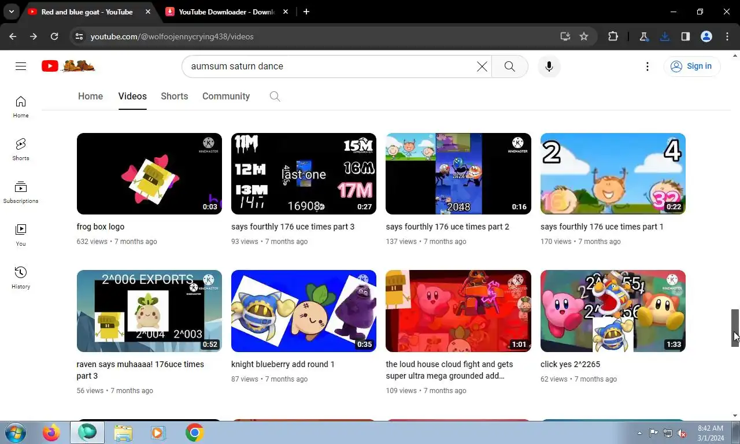The width and height of the screenshot is (740, 444).
Task: Reload the current page
Action: pos(54,36)
